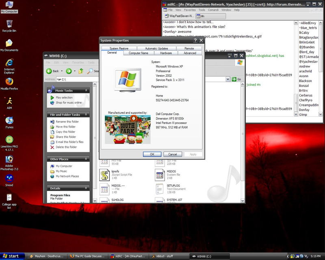The height and width of the screenshot is (260, 325).
Task: Open the mIRC Help menu
Action: point(237,10)
